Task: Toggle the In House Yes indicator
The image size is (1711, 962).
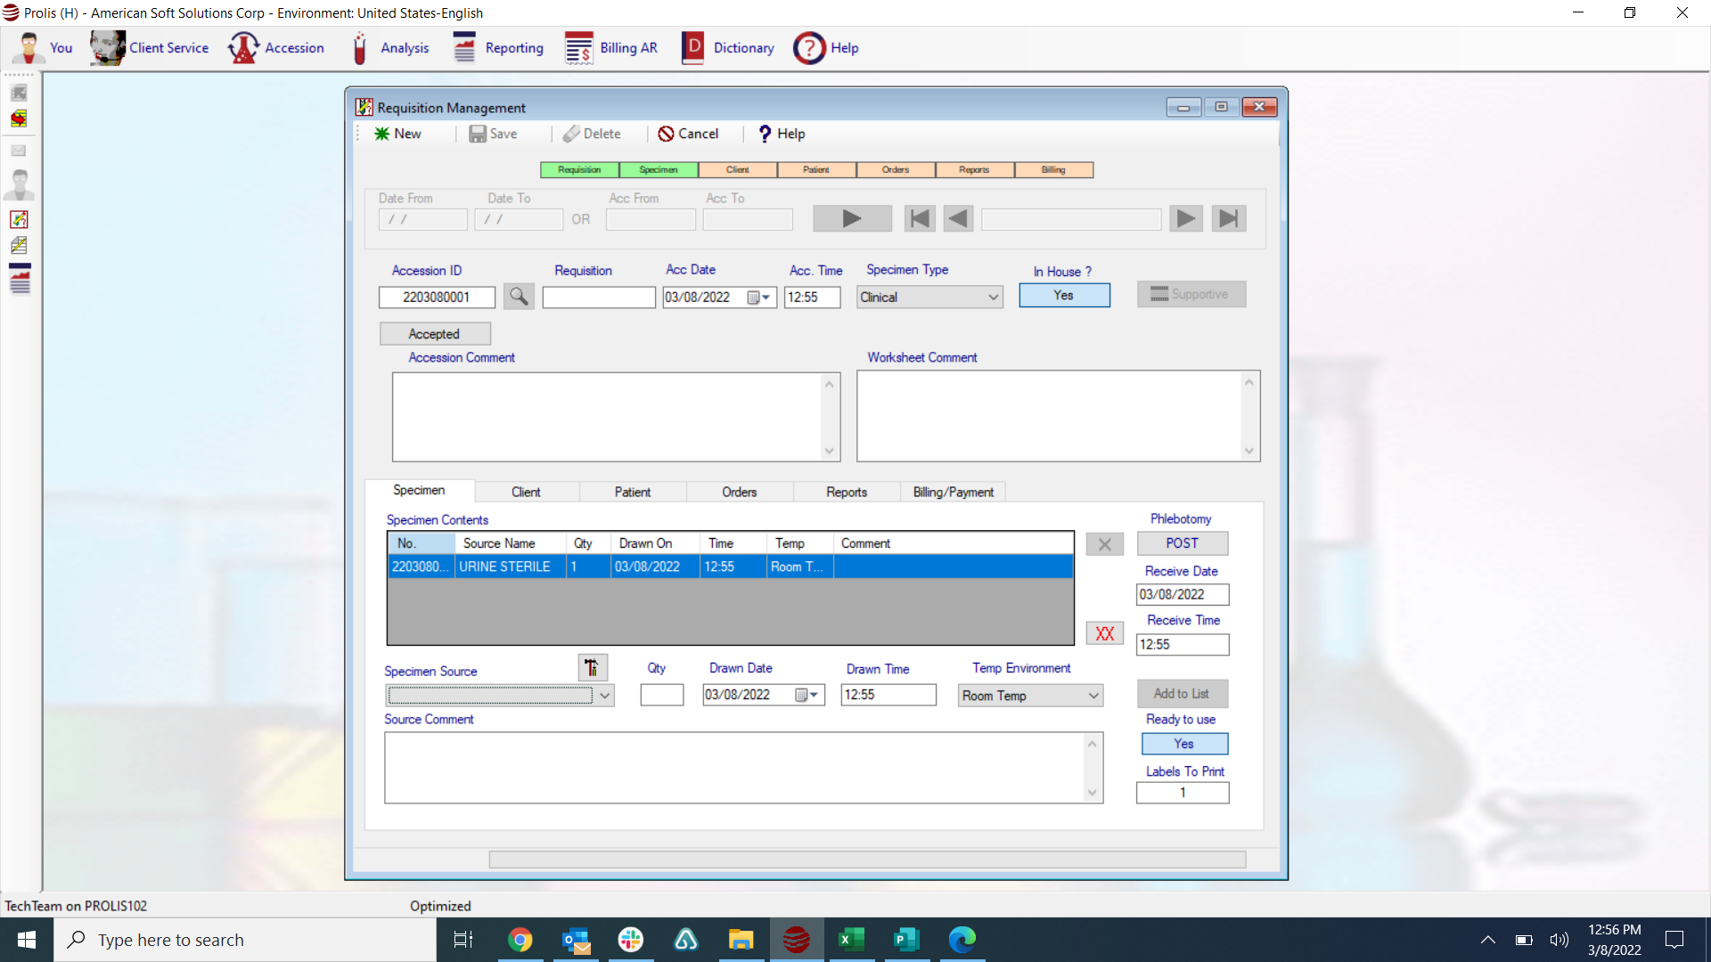Action: 1064,295
